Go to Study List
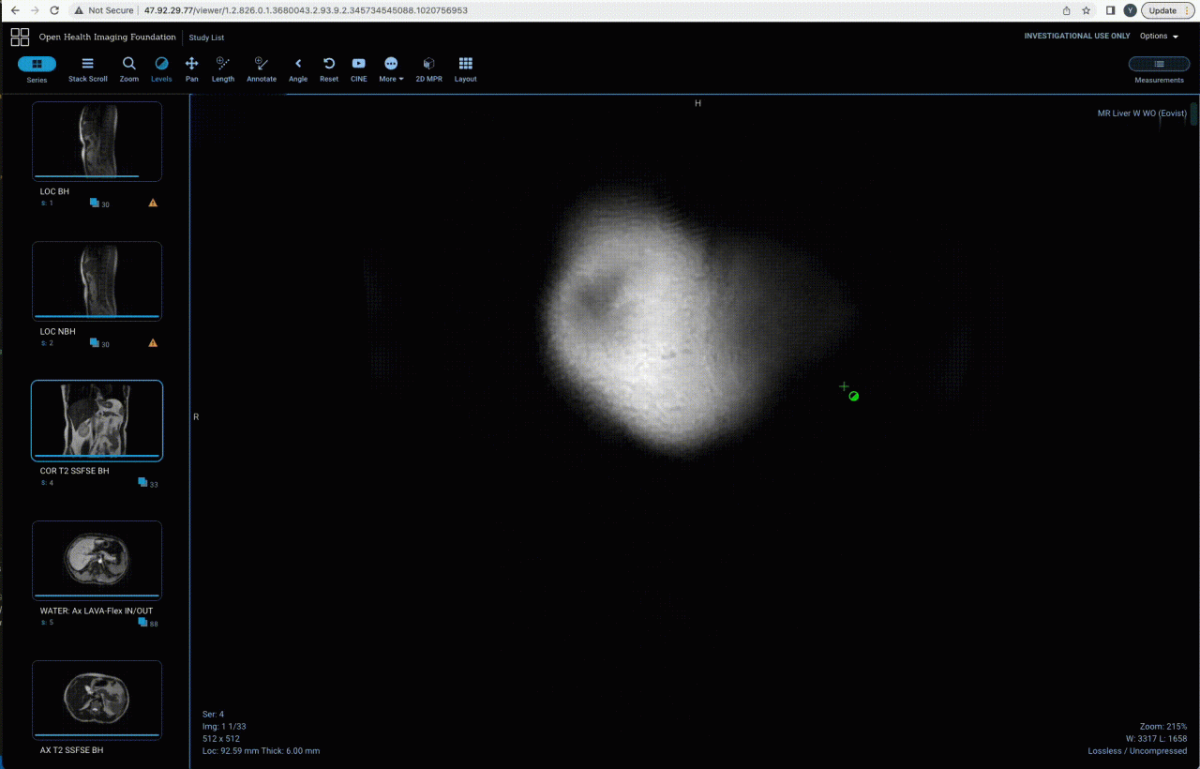Viewport: 1200px width, 769px height. pyautogui.click(x=206, y=38)
